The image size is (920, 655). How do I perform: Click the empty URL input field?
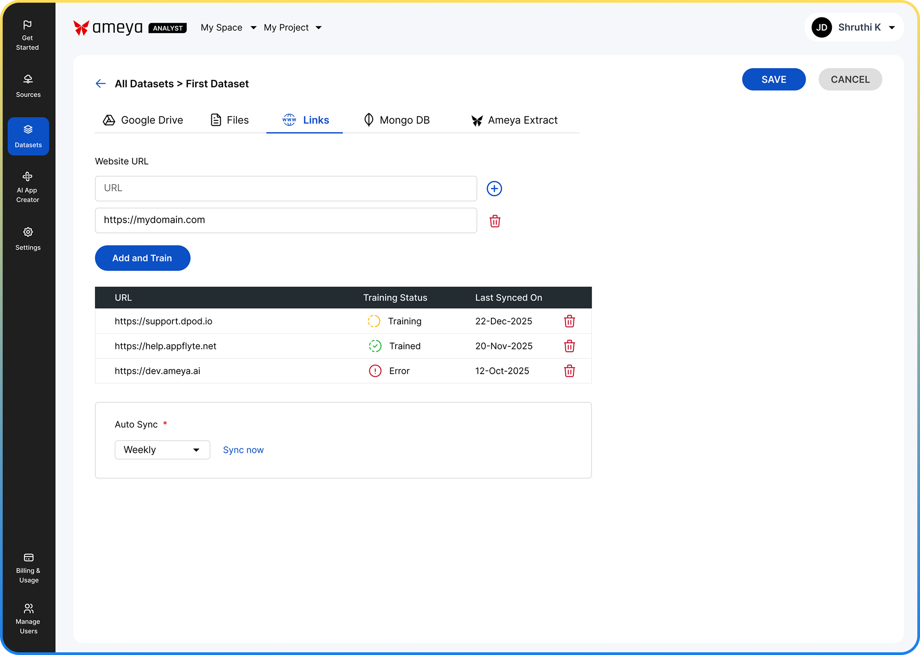286,189
